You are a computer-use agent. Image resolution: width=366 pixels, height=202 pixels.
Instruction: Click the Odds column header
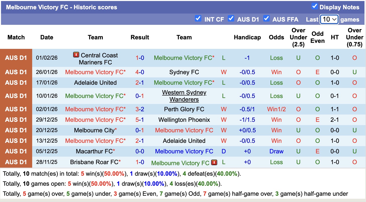coord(276,37)
